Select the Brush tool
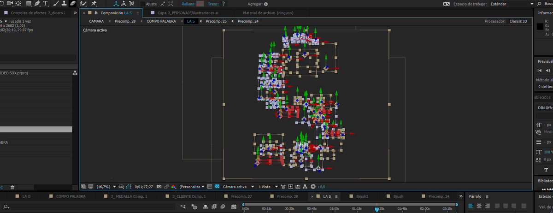The width and height of the screenshot is (553, 213). pyautogui.click(x=56, y=3)
